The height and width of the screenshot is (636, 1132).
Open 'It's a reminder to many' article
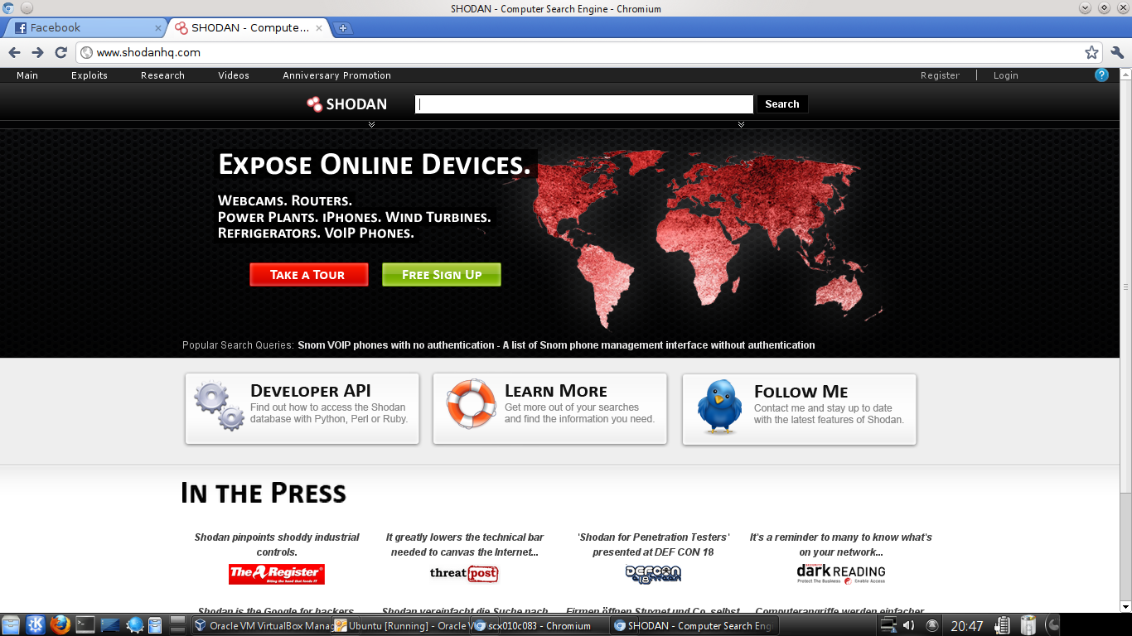[x=841, y=544]
